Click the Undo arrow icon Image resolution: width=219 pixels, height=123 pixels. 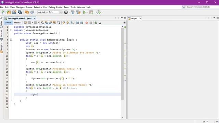point(27,12)
